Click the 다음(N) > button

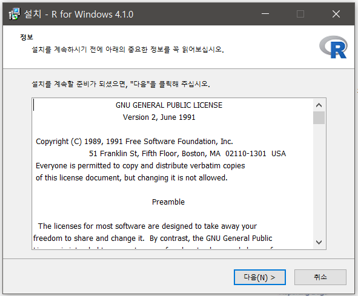(260, 277)
